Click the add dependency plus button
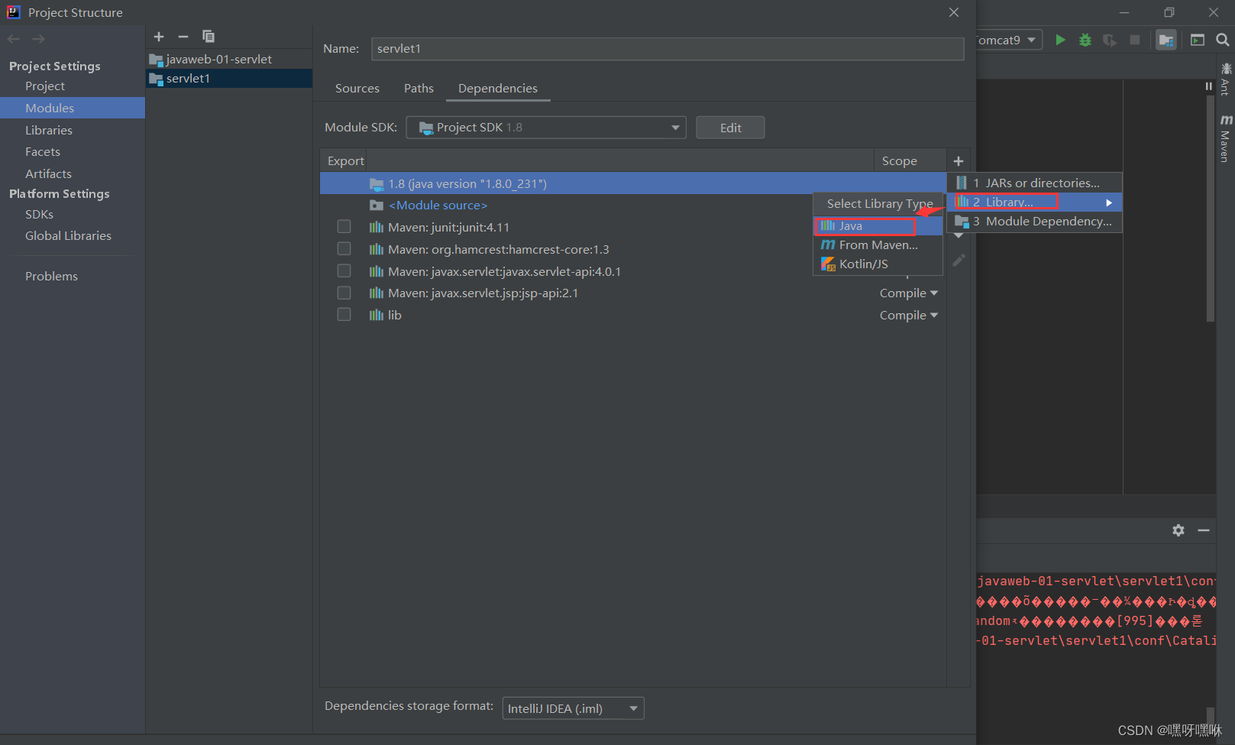This screenshot has width=1235, height=745. tap(959, 161)
